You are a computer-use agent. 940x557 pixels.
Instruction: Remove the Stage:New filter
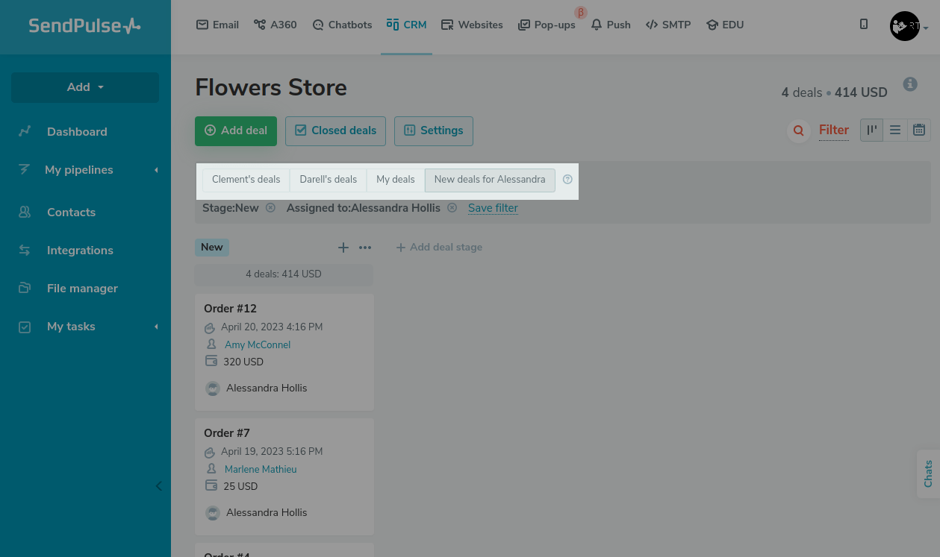click(270, 208)
